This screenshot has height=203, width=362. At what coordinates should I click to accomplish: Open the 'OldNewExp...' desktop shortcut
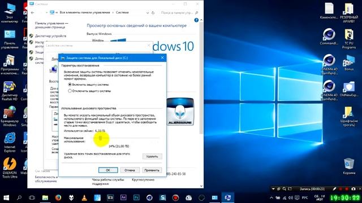pos(349,89)
